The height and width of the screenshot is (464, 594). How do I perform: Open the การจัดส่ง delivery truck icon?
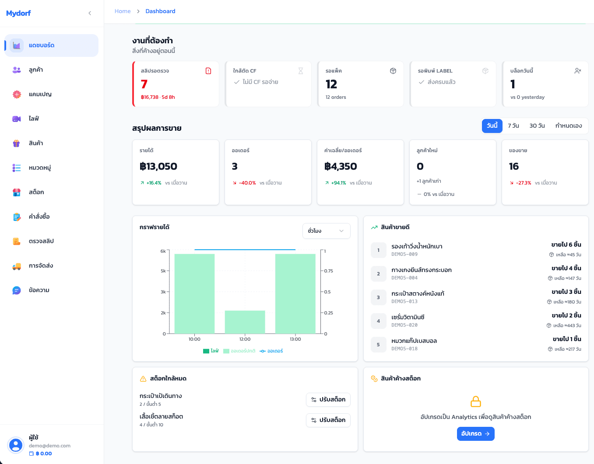coord(17,266)
